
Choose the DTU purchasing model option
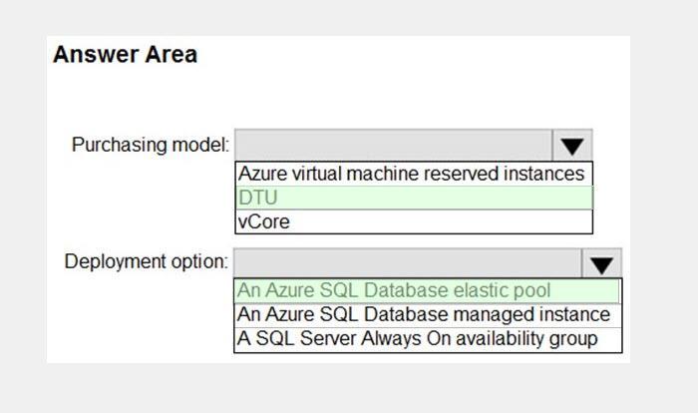tap(414, 198)
